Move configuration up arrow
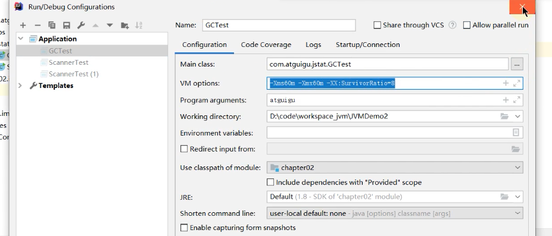 tap(95, 26)
